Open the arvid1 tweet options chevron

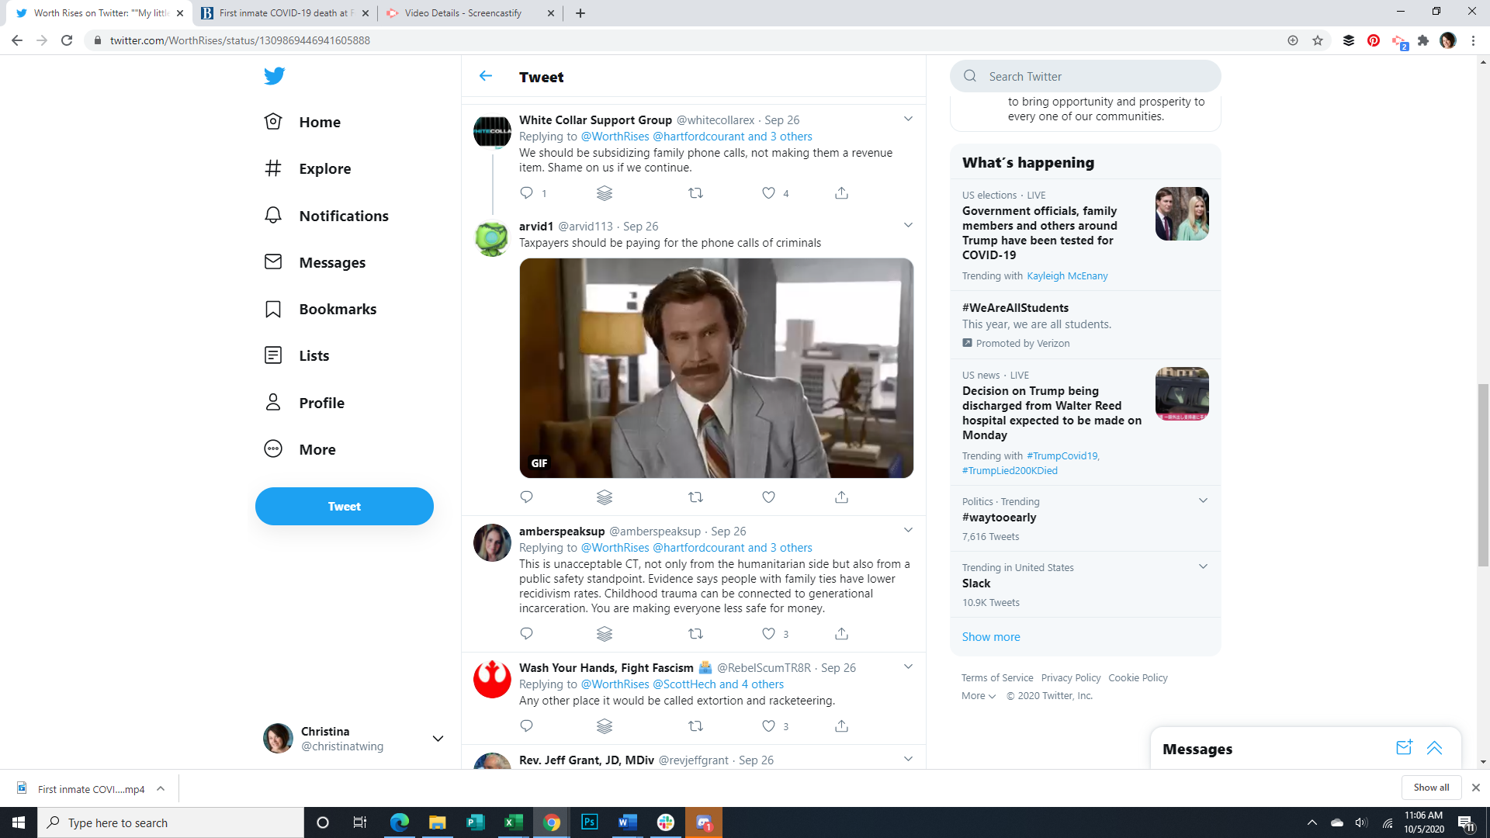click(x=908, y=226)
